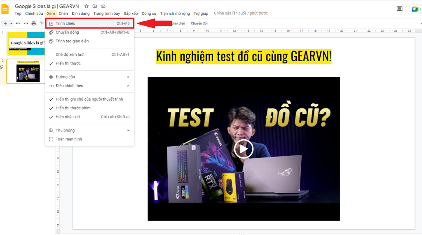
Task: Click the Đường căn grid icon
Action: [51, 77]
